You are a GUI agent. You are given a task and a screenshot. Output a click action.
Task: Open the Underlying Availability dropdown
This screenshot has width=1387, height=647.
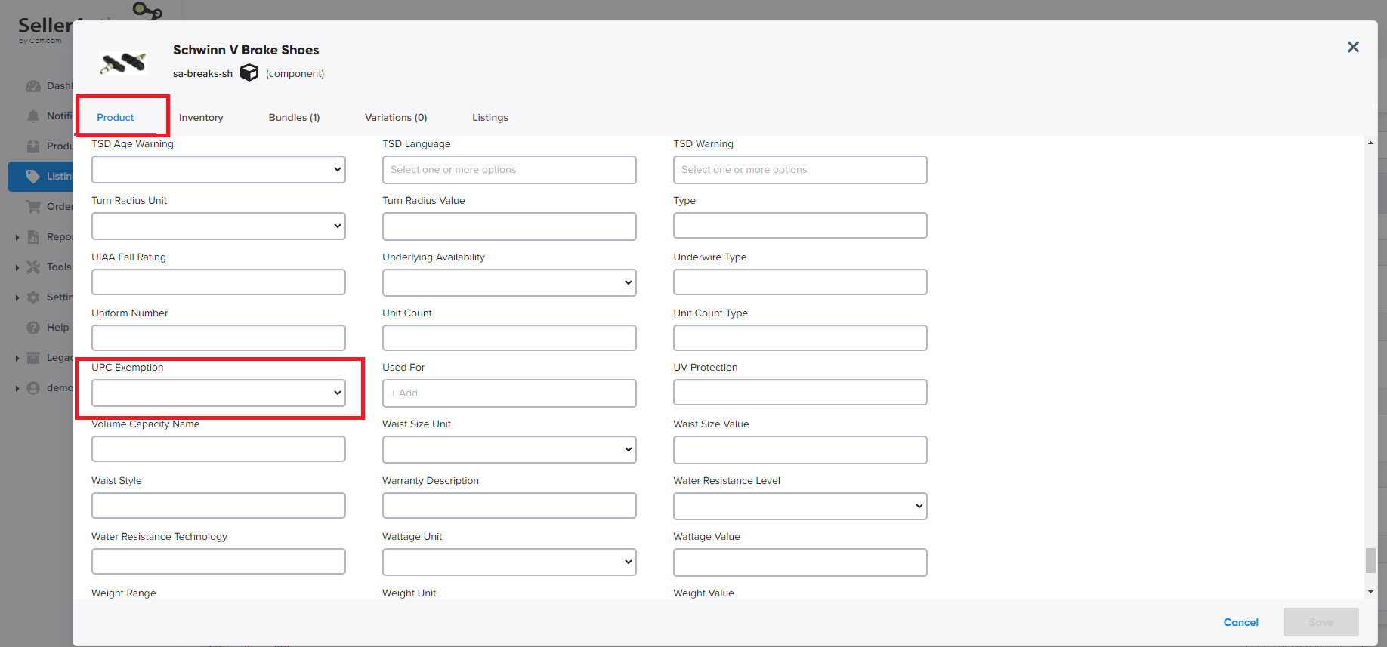pos(509,283)
